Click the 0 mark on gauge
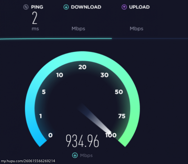The height and width of the screenshot is (164, 188). pyautogui.click(x=50, y=135)
